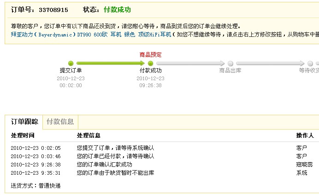Open the Beyerdynamic DT990 product link
This screenshot has height=195, width=319.
click(90, 35)
